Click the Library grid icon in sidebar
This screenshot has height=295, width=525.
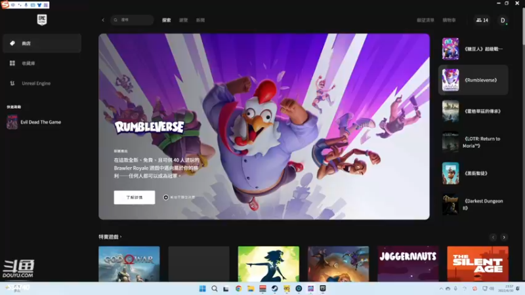[12, 63]
